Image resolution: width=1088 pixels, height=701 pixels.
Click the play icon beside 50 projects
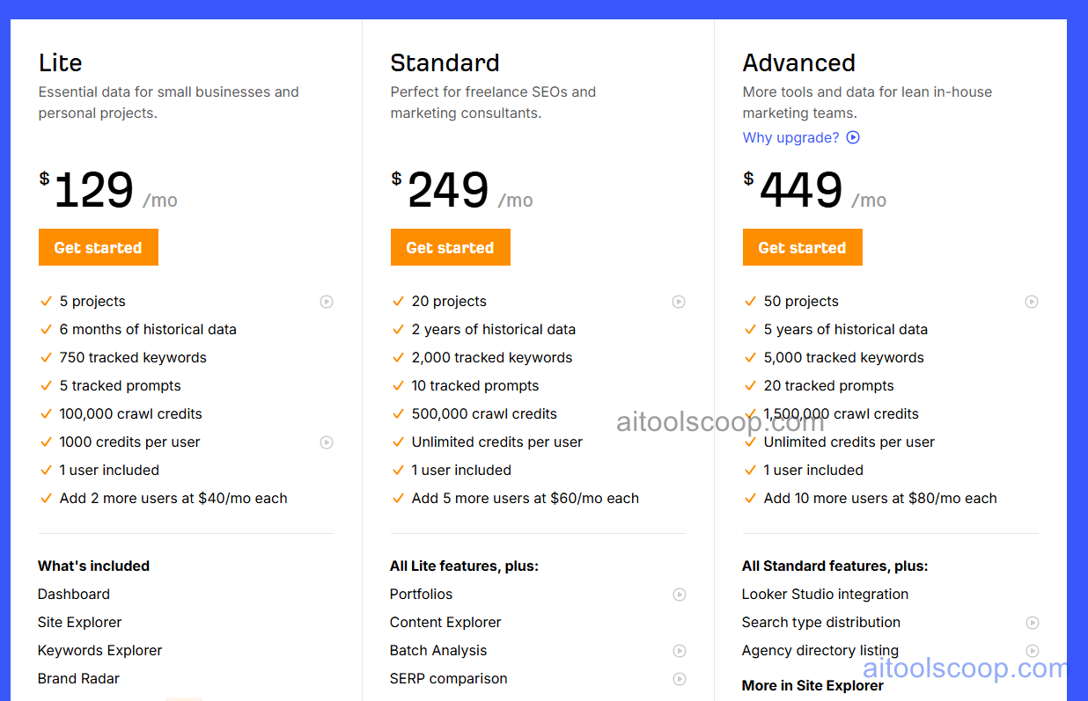pyautogui.click(x=1031, y=302)
